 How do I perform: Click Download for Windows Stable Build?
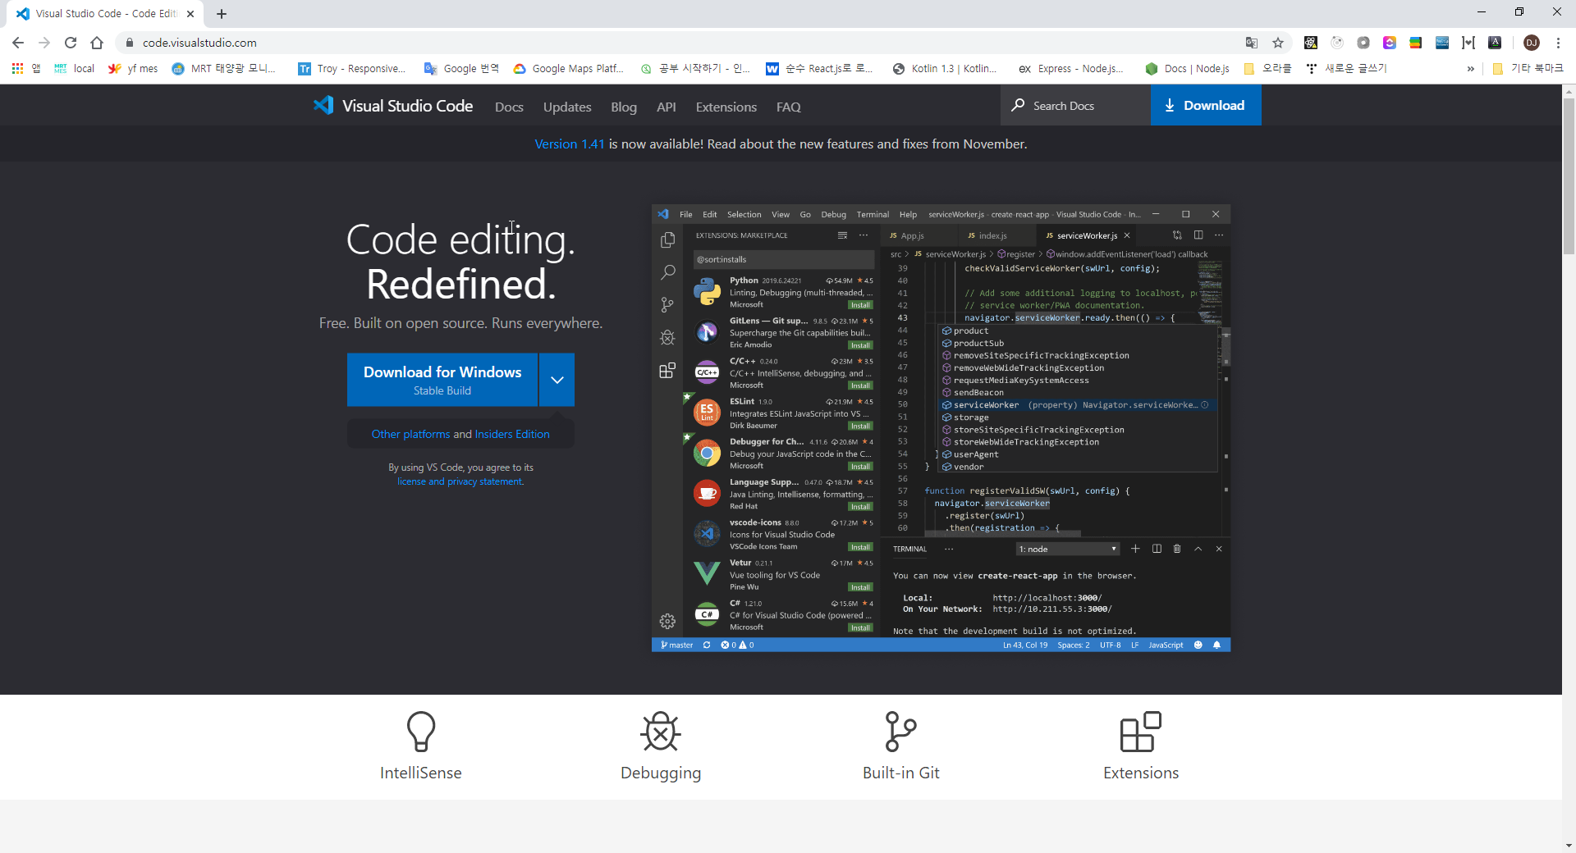442,380
